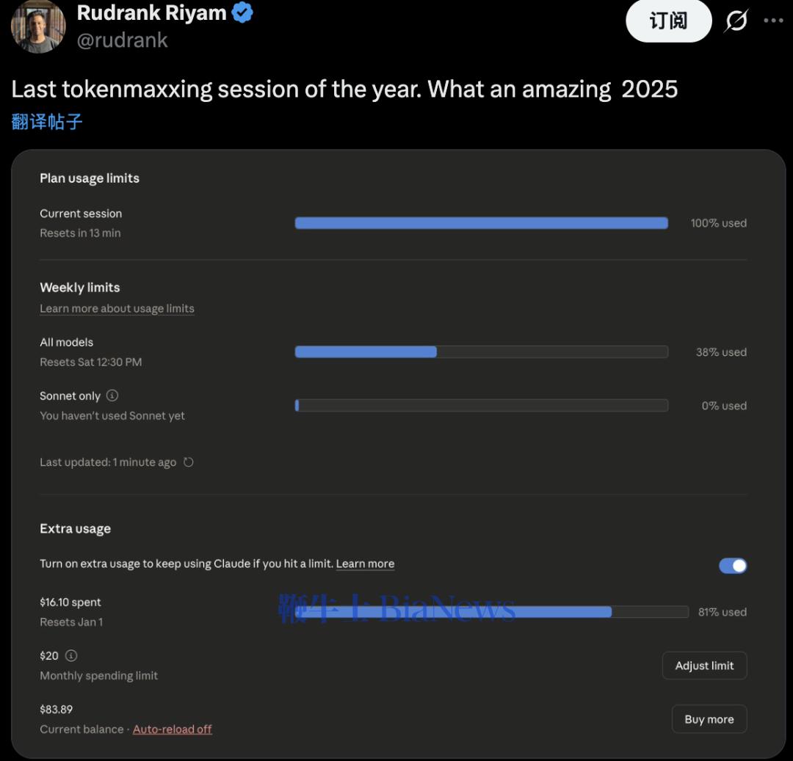This screenshot has width=793, height=761.
Task: Click the Current session usage bar
Action: click(x=481, y=223)
